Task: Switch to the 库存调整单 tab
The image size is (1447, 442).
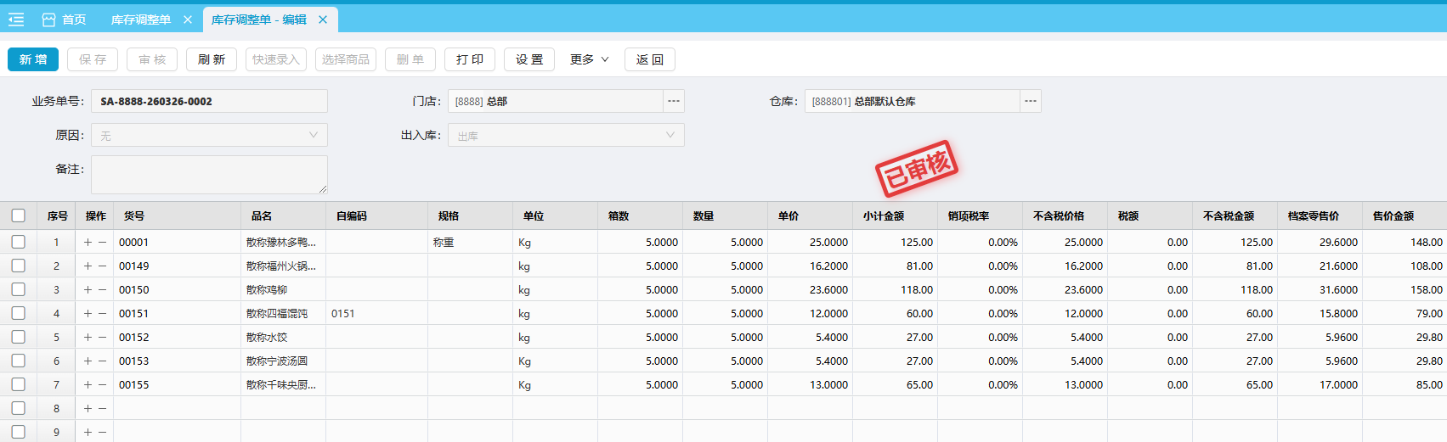Action: [141, 20]
